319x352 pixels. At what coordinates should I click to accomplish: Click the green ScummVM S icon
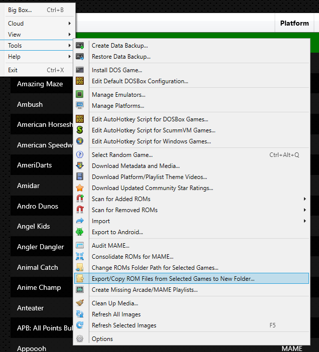coord(80,130)
